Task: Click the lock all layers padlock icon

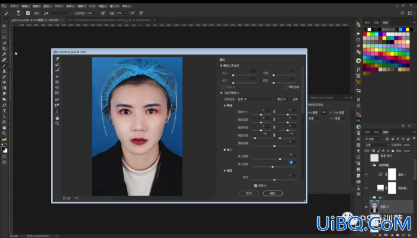Action: point(393,151)
